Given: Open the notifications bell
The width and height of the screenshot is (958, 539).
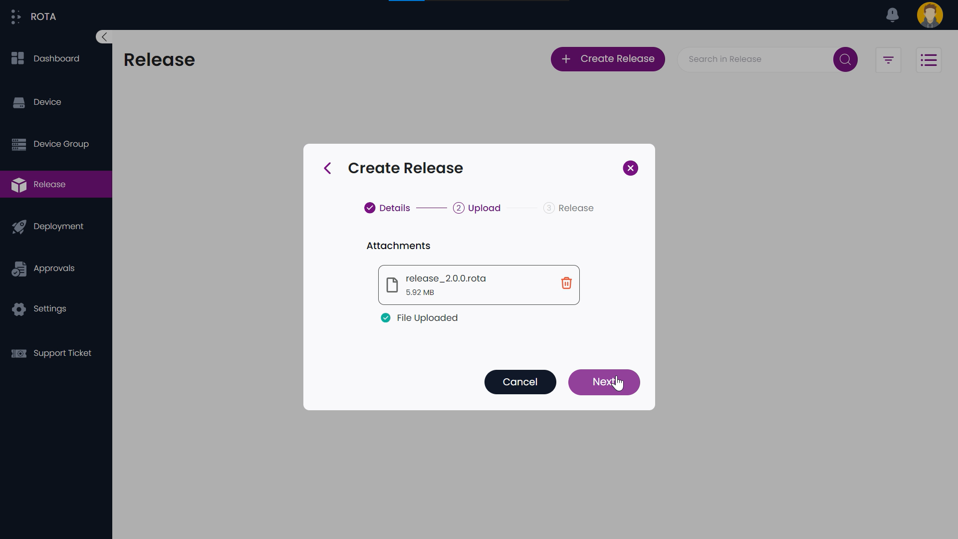Looking at the screenshot, I should 893,15.
